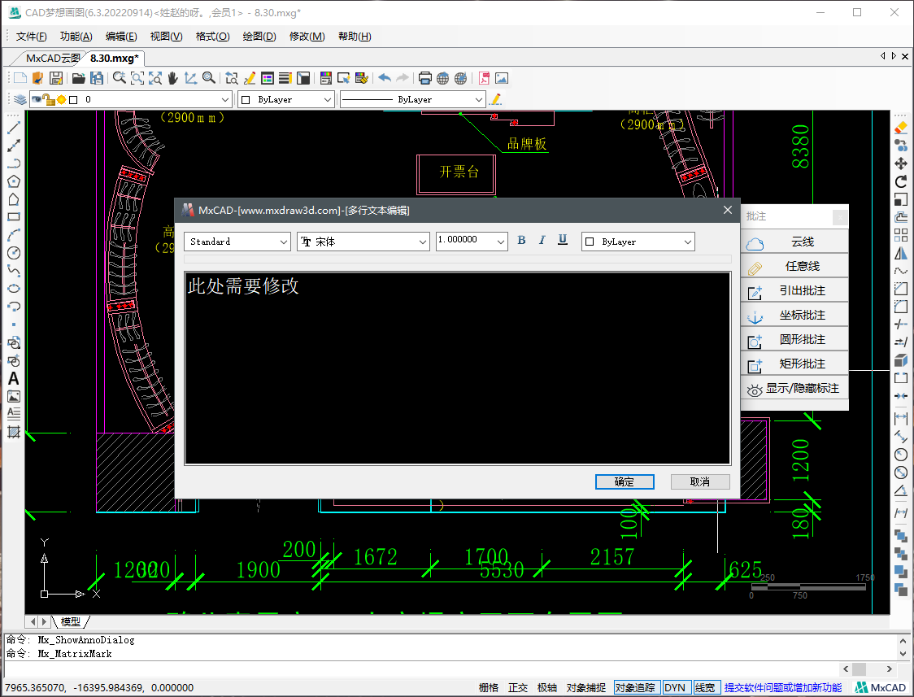The image size is (914, 697).
Task: Select the Eraser tool in right toolbar
Action: click(901, 127)
